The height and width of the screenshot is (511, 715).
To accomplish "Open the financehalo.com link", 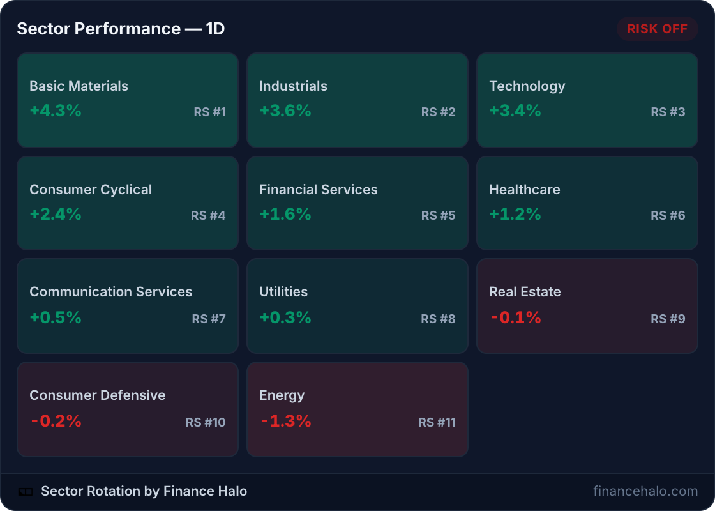I will point(645,491).
